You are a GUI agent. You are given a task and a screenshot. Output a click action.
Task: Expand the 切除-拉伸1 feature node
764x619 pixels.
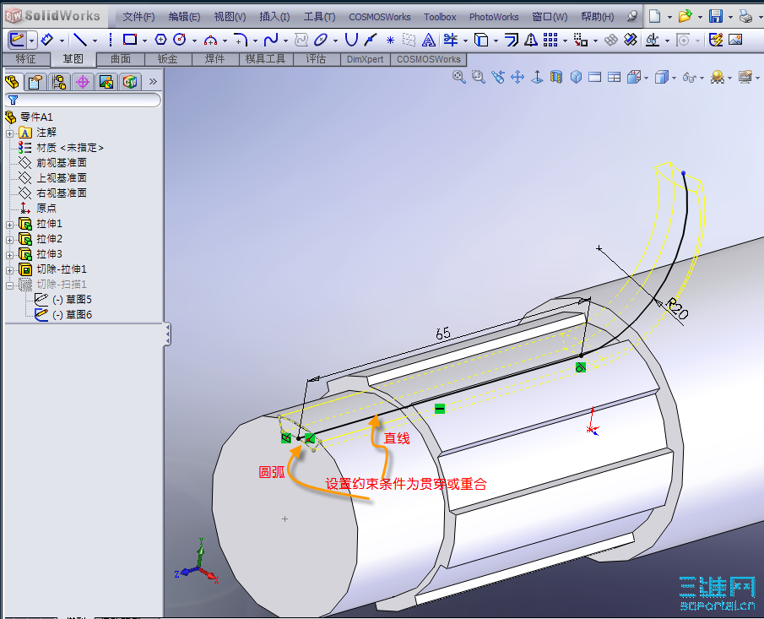[9, 270]
